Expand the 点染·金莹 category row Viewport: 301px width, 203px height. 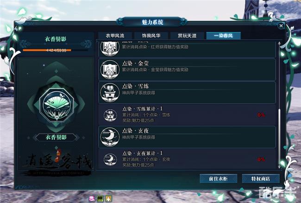(187, 70)
